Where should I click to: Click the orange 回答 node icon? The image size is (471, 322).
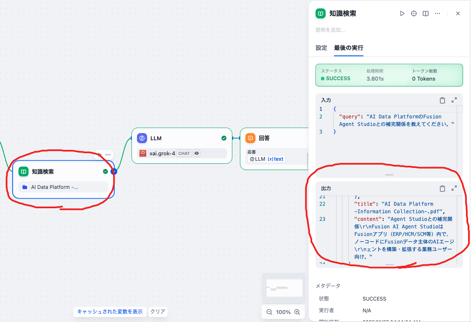point(250,138)
